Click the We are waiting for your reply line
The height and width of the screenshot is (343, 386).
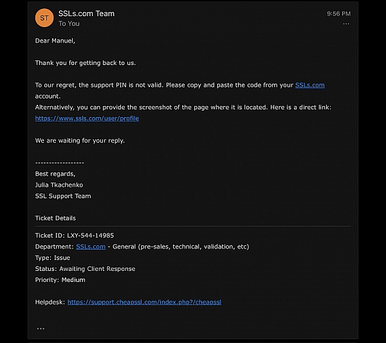tap(80, 140)
